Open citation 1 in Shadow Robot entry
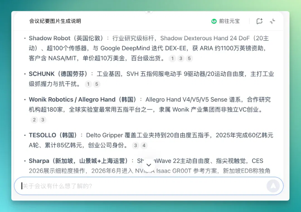Viewport: 301px width, 212px height. click(x=173, y=58)
